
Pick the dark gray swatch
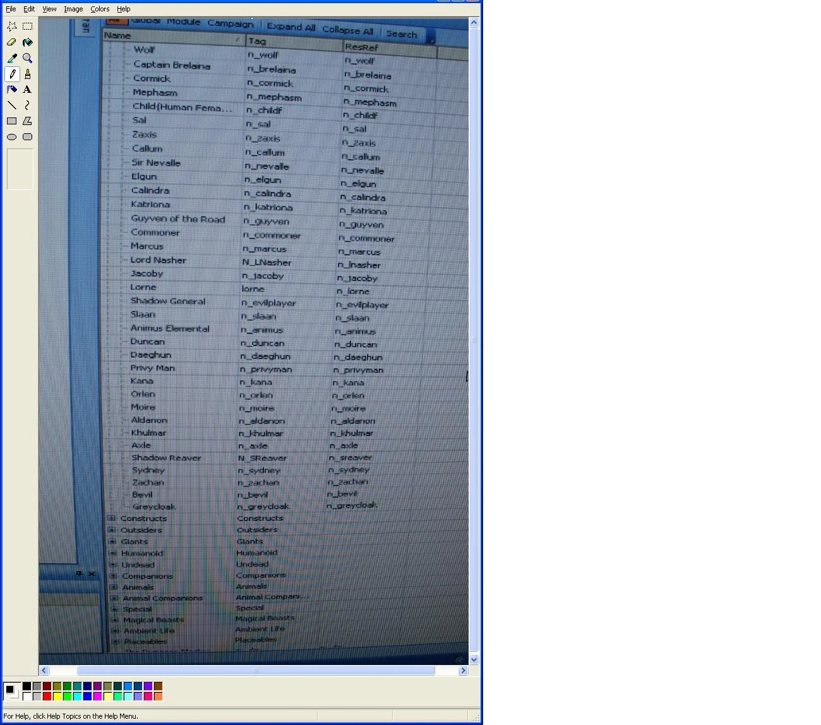37,686
